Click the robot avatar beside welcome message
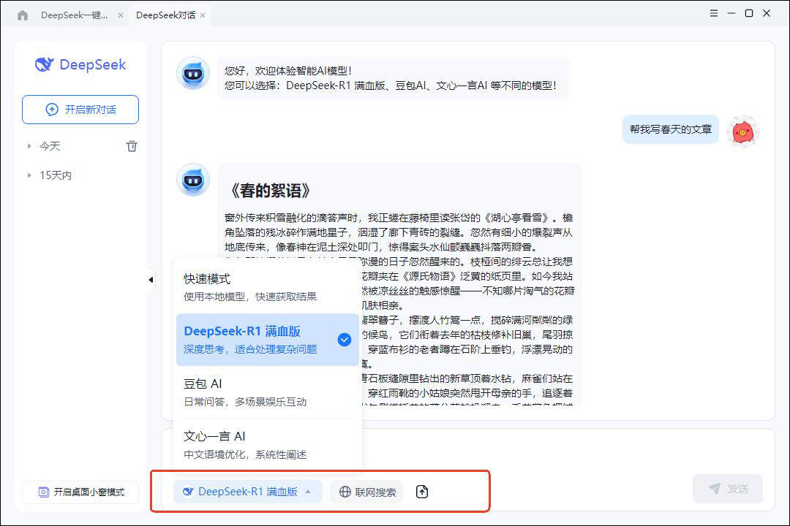 [193, 74]
